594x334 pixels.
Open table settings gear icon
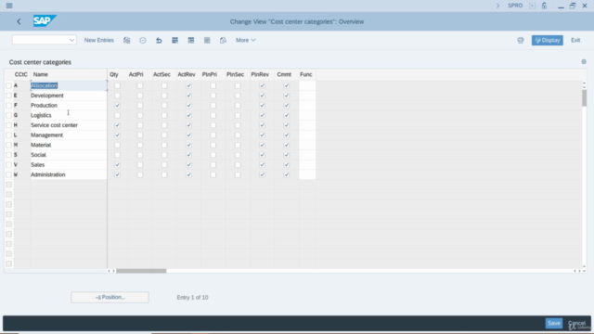[584, 62]
